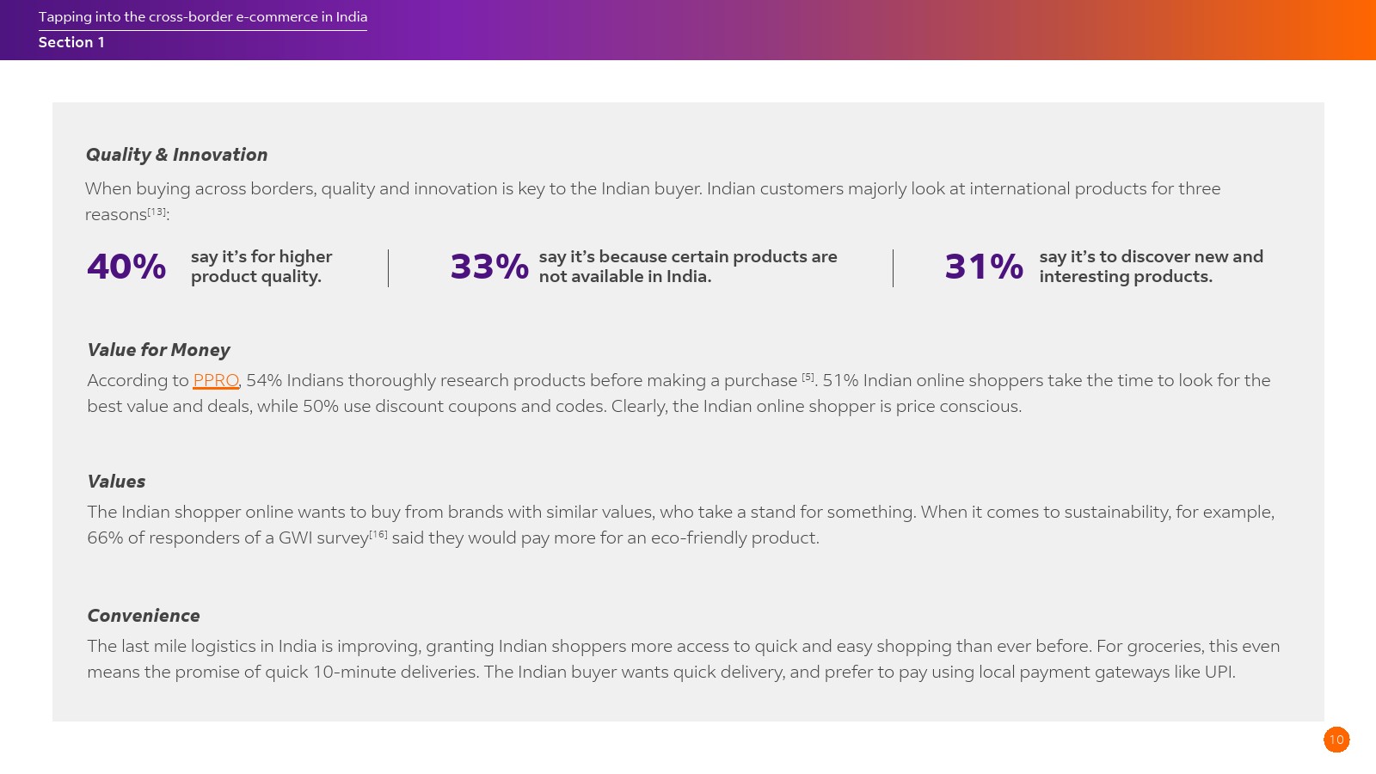Select the Section 1 label in header
This screenshot has height=774, width=1376.
coord(71,42)
